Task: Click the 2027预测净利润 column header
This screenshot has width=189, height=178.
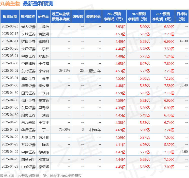Action: [163, 17]
